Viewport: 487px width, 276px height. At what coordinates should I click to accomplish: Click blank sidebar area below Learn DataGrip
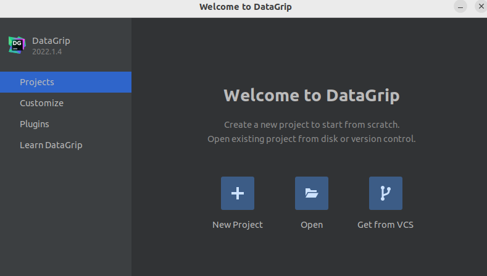pos(65,214)
